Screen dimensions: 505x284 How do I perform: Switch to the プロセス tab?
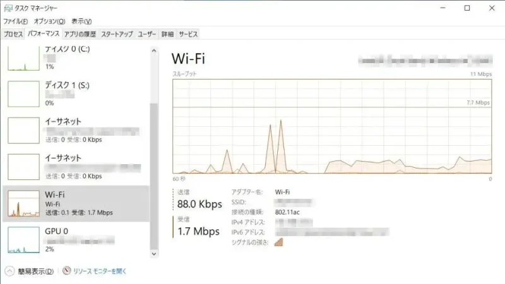(13, 34)
